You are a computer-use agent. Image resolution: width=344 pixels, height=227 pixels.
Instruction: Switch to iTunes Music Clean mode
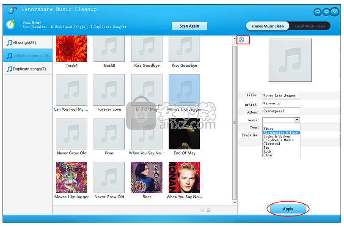(x=267, y=26)
